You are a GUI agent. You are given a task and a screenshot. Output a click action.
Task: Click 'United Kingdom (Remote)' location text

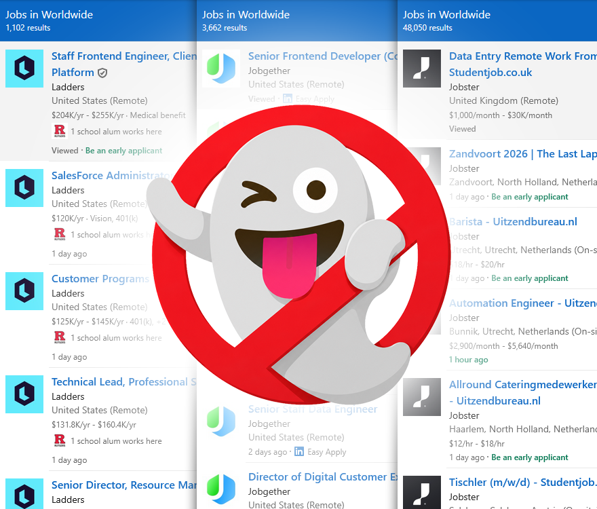coord(503,101)
